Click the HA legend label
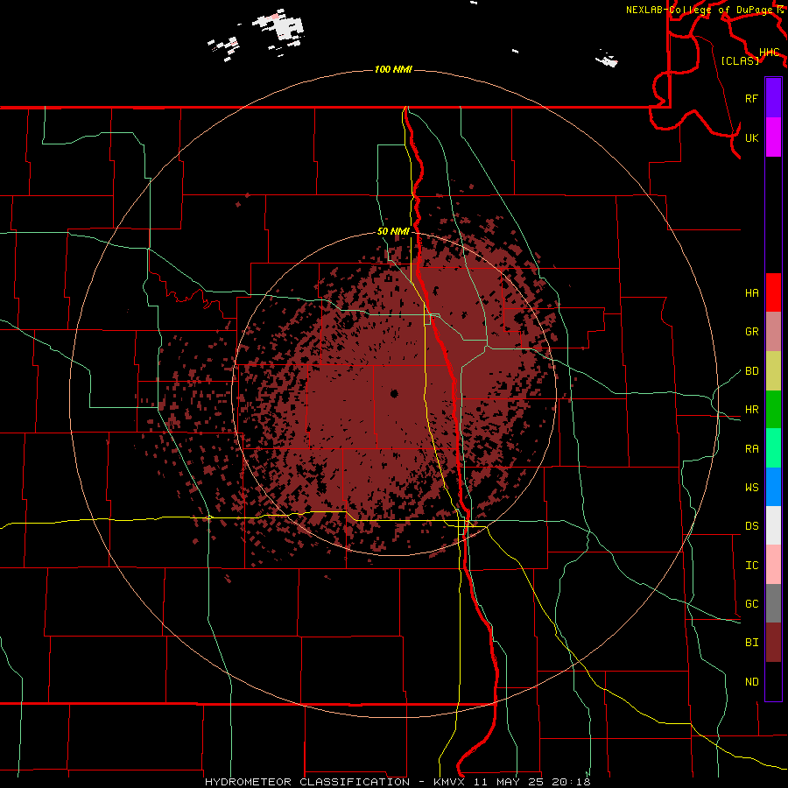Image resolution: width=788 pixels, height=788 pixels. [751, 292]
